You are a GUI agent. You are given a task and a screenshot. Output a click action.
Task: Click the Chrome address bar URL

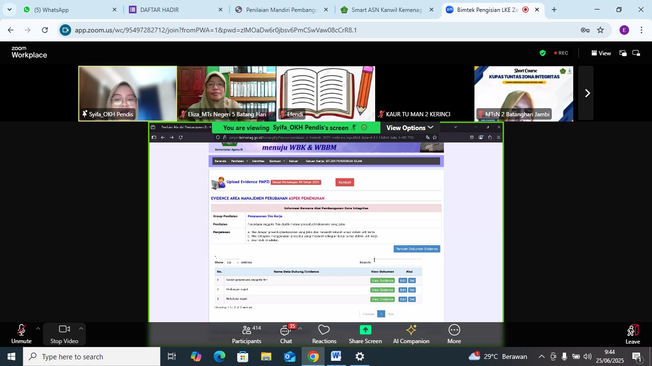(x=216, y=30)
